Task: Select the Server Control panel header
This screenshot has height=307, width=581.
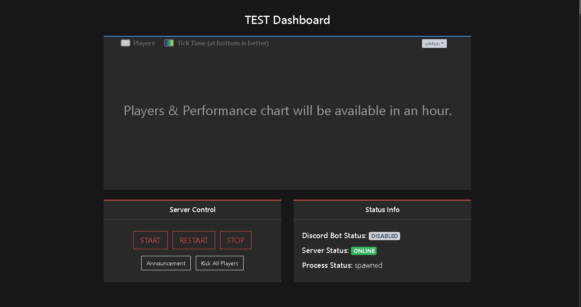Action: [192, 210]
